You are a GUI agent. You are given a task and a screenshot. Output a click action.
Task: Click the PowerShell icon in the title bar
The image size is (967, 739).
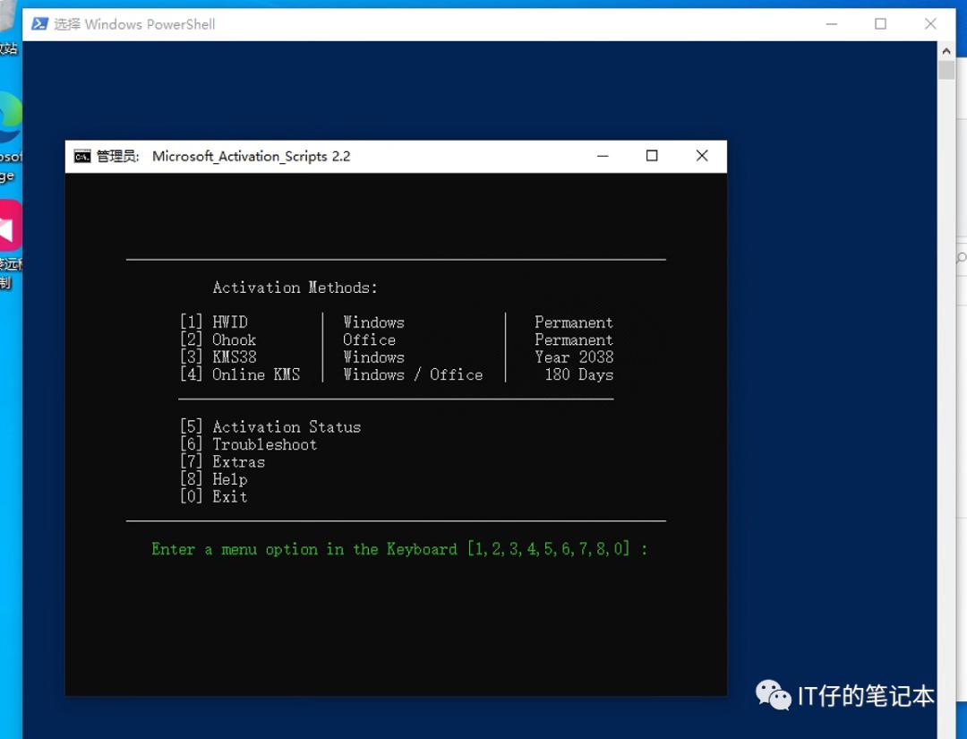pos(40,24)
